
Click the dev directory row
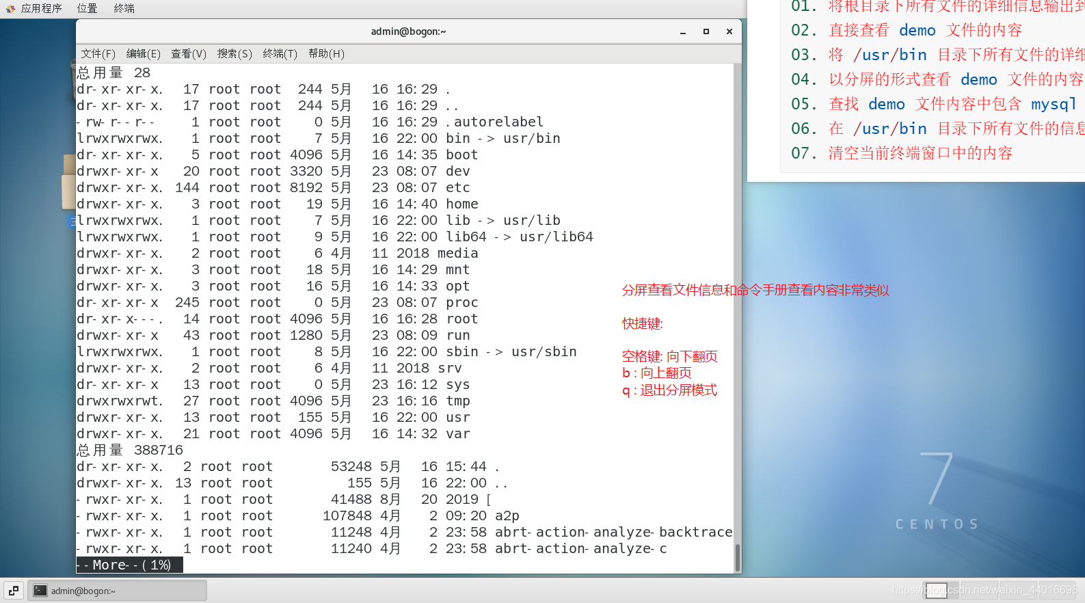point(273,171)
